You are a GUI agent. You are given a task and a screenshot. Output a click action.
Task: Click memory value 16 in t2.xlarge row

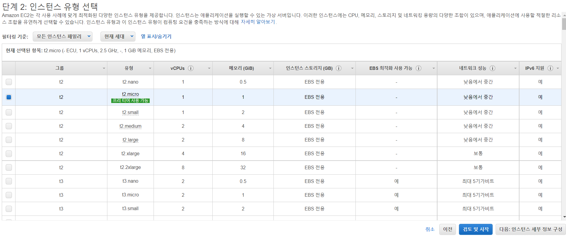(243, 153)
